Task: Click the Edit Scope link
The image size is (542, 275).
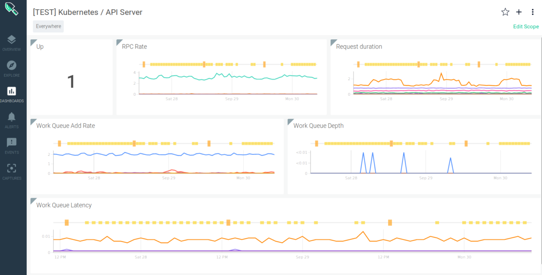Action: (526, 26)
